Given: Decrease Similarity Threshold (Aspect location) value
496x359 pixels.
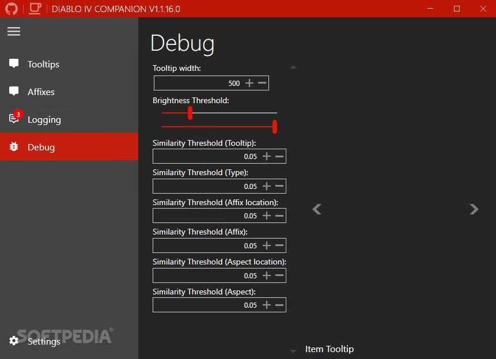Looking at the screenshot, I should tap(279, 275).
